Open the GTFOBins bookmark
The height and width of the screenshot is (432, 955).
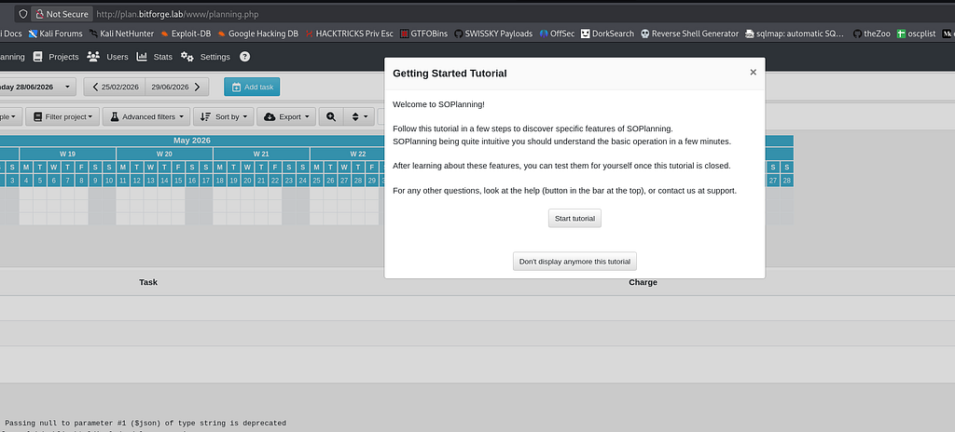(424, 34)
